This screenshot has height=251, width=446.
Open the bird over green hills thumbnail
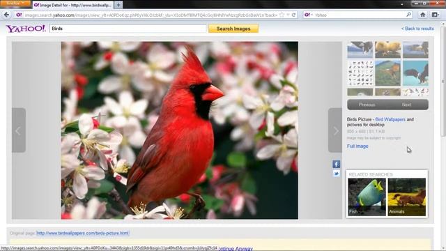(x=387, y=73)
